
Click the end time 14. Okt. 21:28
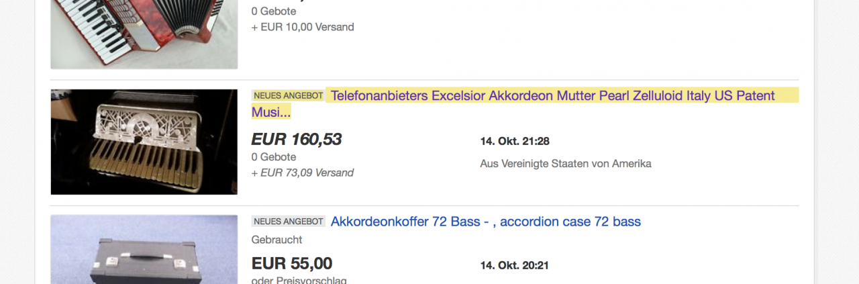[x=515, y=141]
